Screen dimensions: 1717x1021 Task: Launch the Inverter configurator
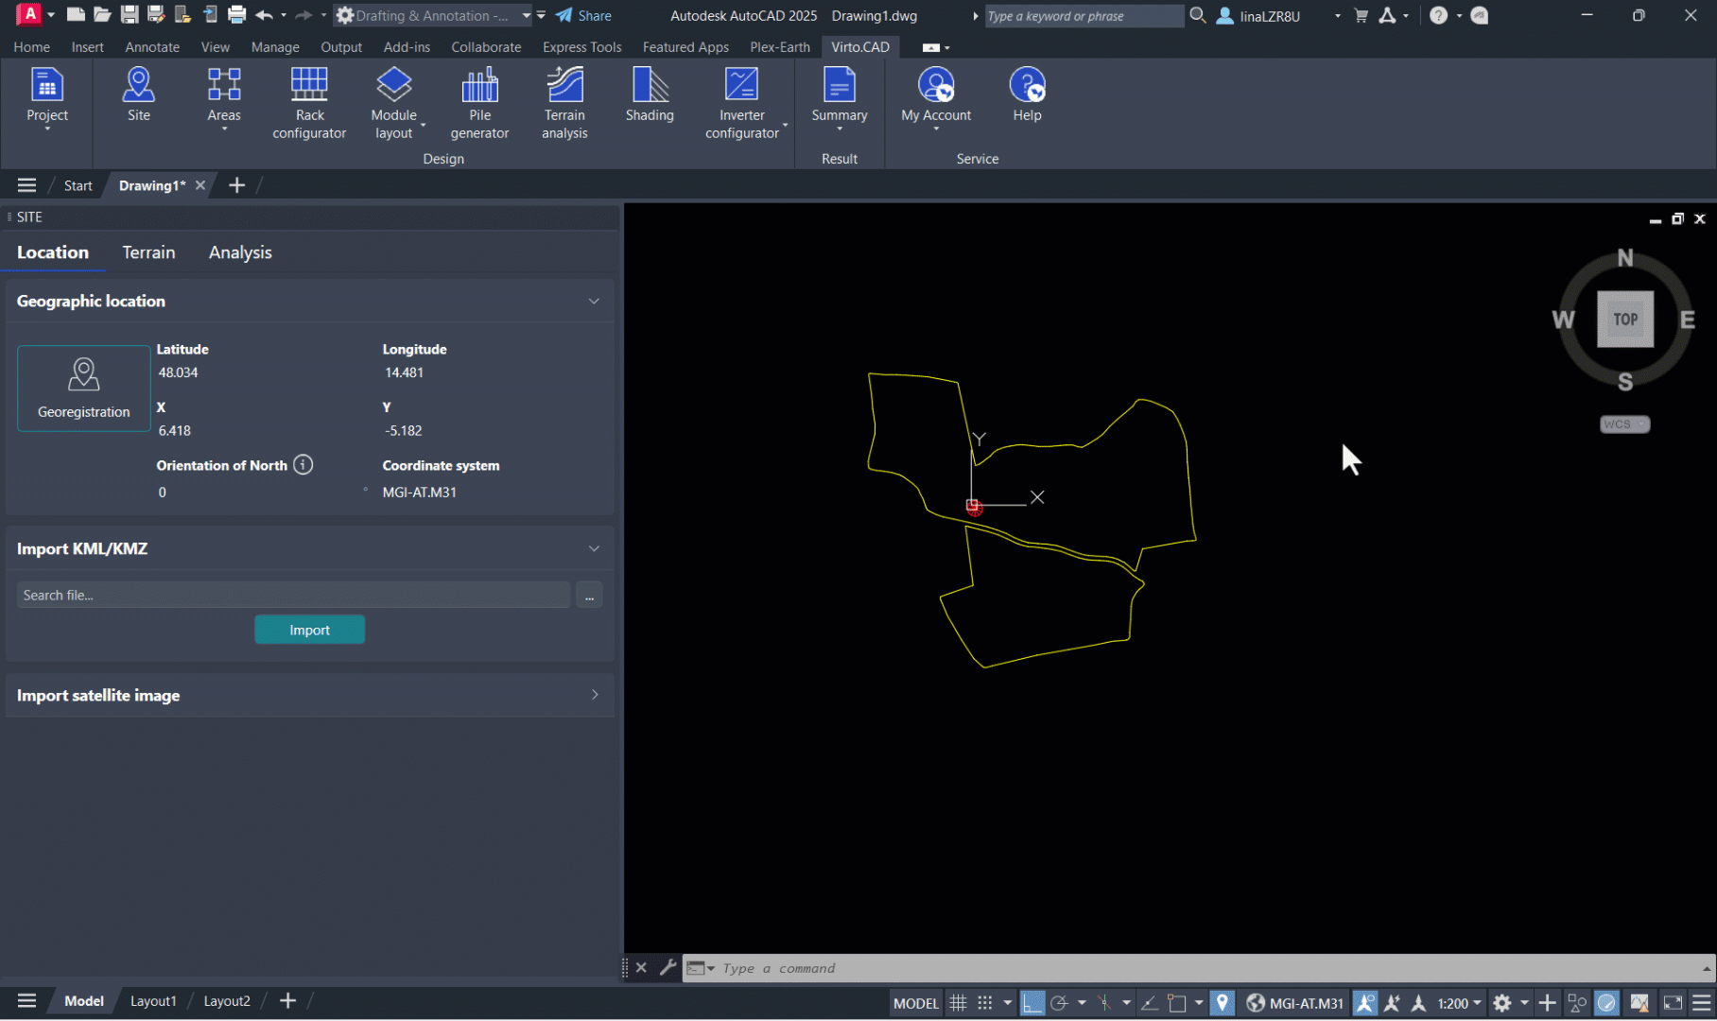pos(742,104)
